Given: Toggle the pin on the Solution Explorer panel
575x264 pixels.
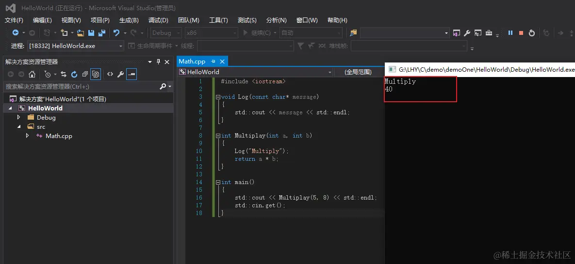Looking at the screenshot, I should [158, 62].
